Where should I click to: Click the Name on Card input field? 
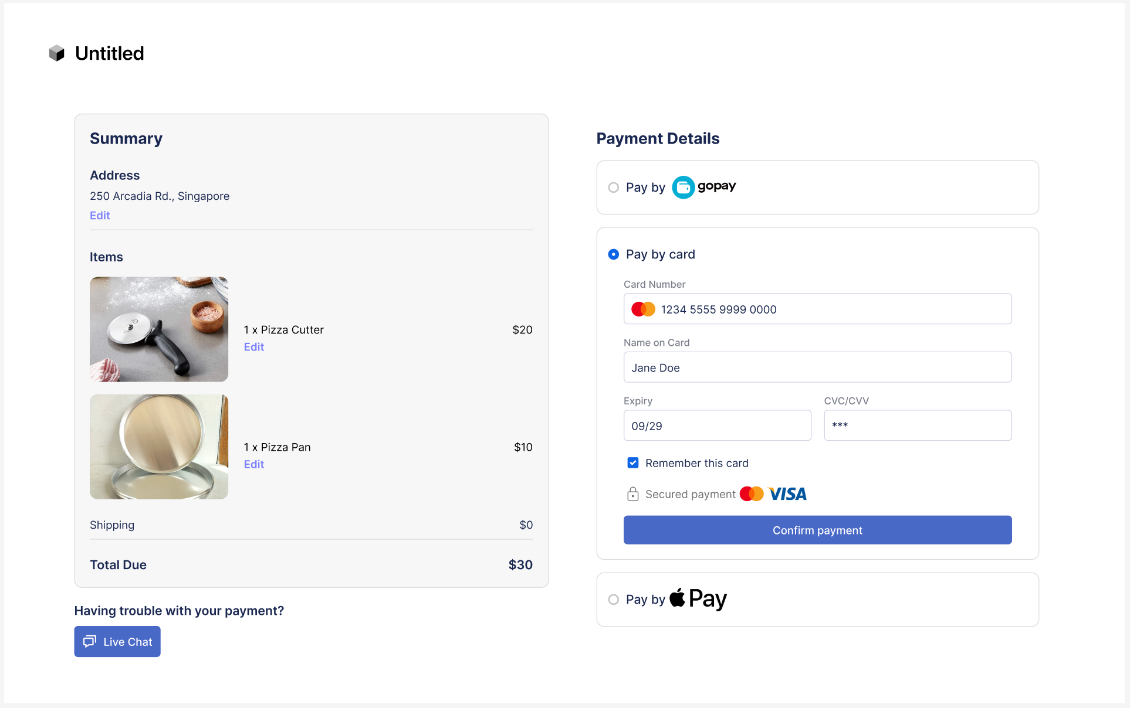tap(817, 367)
